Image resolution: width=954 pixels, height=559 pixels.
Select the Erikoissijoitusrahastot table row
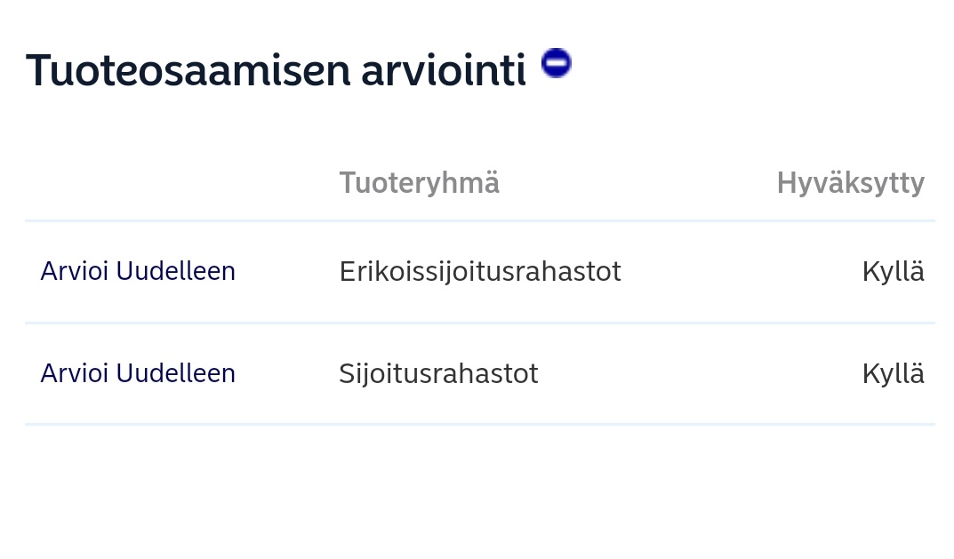480,272
